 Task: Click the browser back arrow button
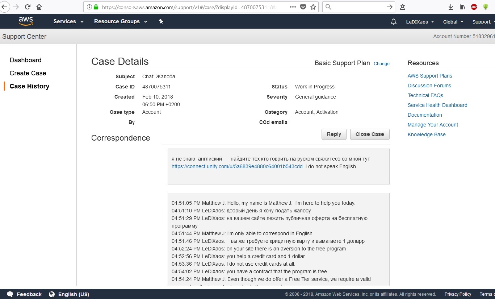pos(4,7)
